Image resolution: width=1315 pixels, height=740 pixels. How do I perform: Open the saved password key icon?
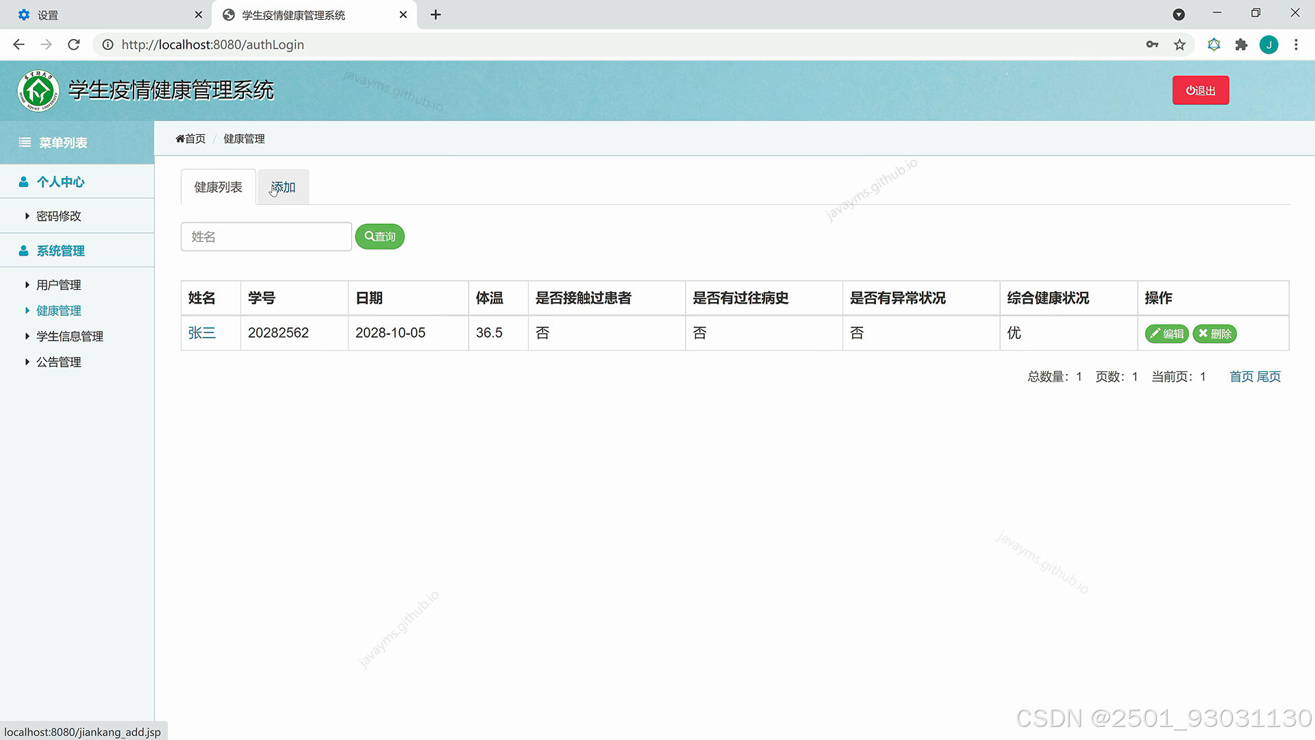click(1152, 45)
